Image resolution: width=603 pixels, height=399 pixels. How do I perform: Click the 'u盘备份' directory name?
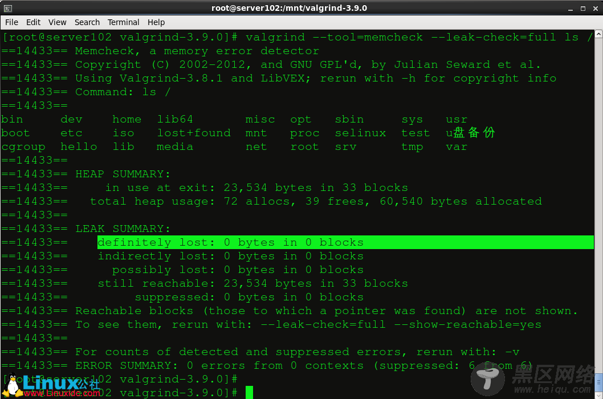(x=470, y=133)
